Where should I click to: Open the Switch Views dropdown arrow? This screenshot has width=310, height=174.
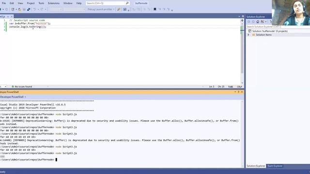266,22
